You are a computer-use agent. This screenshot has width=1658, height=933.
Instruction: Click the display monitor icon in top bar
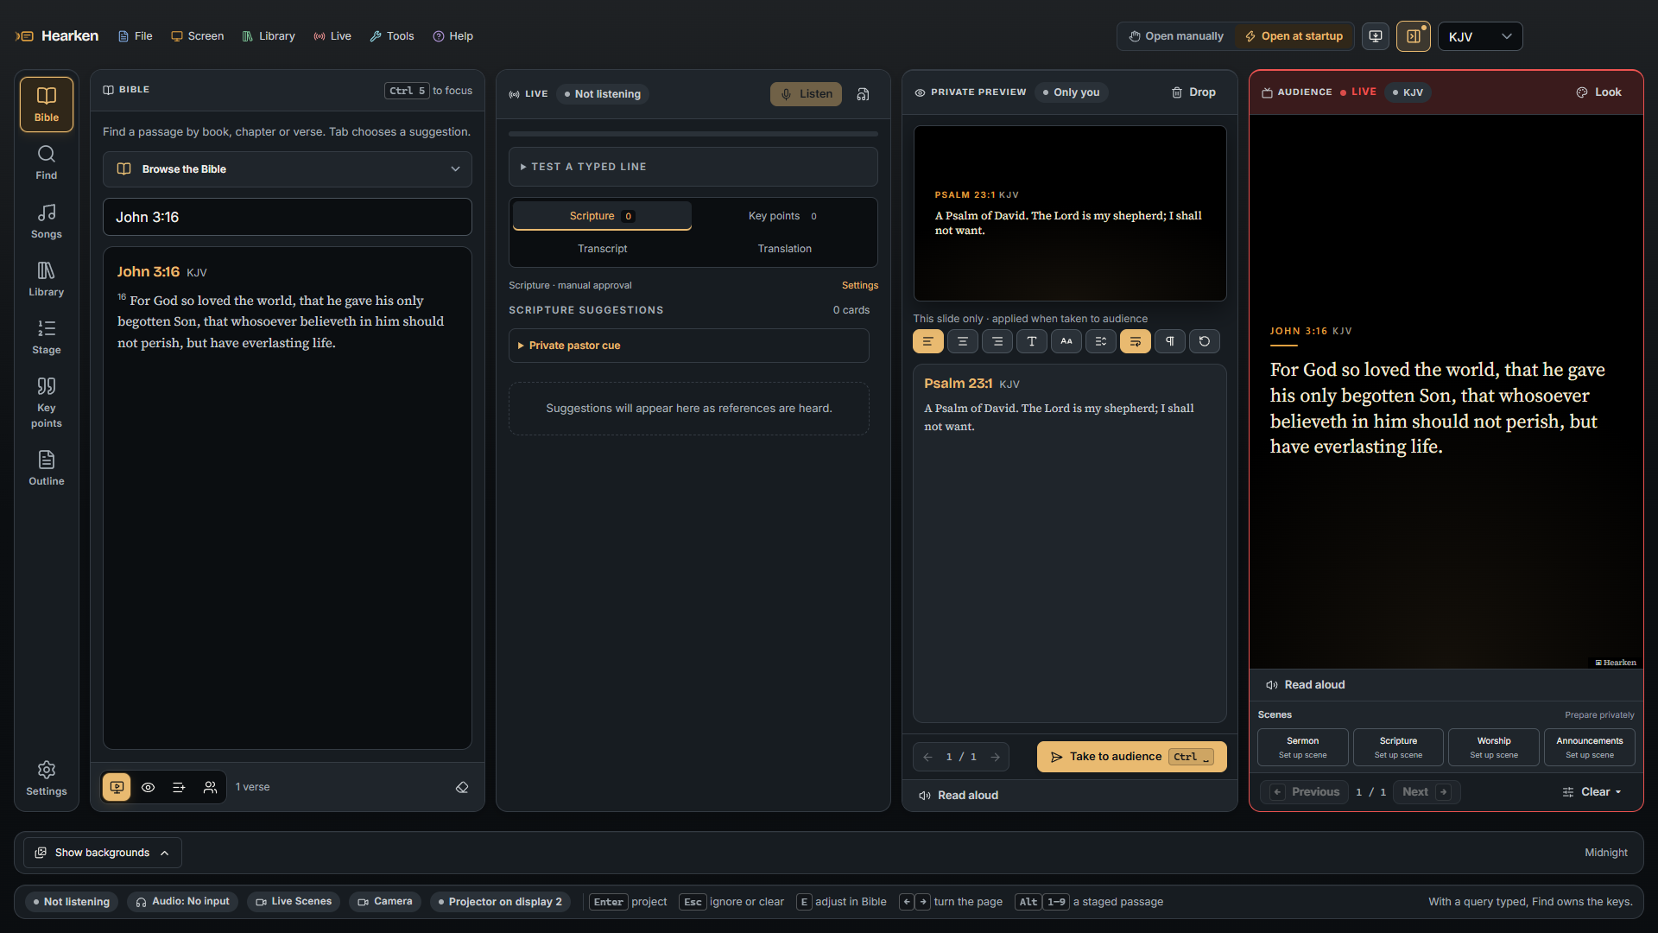[1376, 36]
